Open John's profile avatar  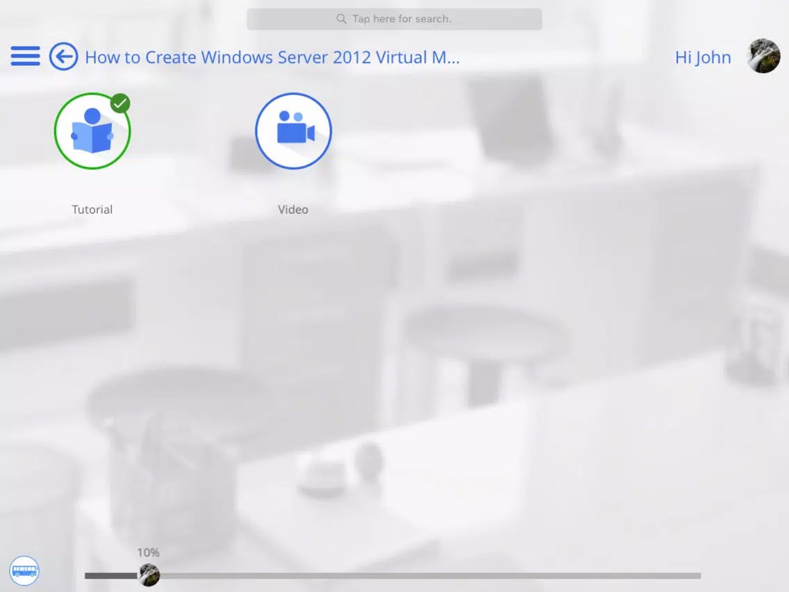pyautogui.click(x=764, y=56)
